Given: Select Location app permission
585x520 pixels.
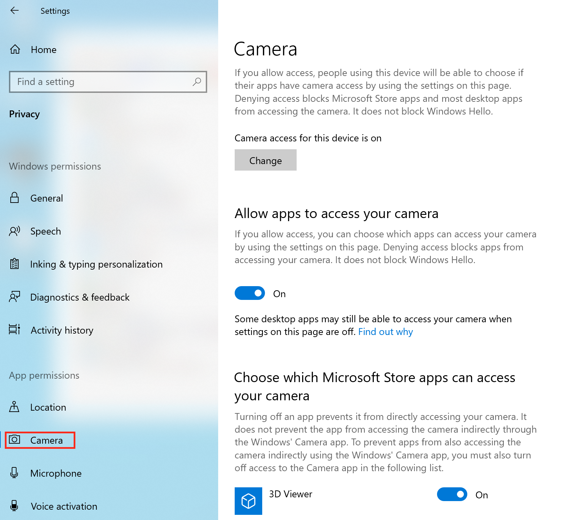Looking at the screenshot, I should point(48,407).
